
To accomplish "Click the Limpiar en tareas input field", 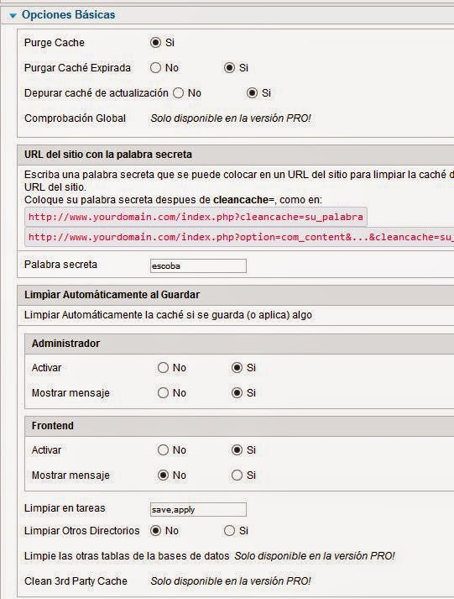I will (198, 510).
